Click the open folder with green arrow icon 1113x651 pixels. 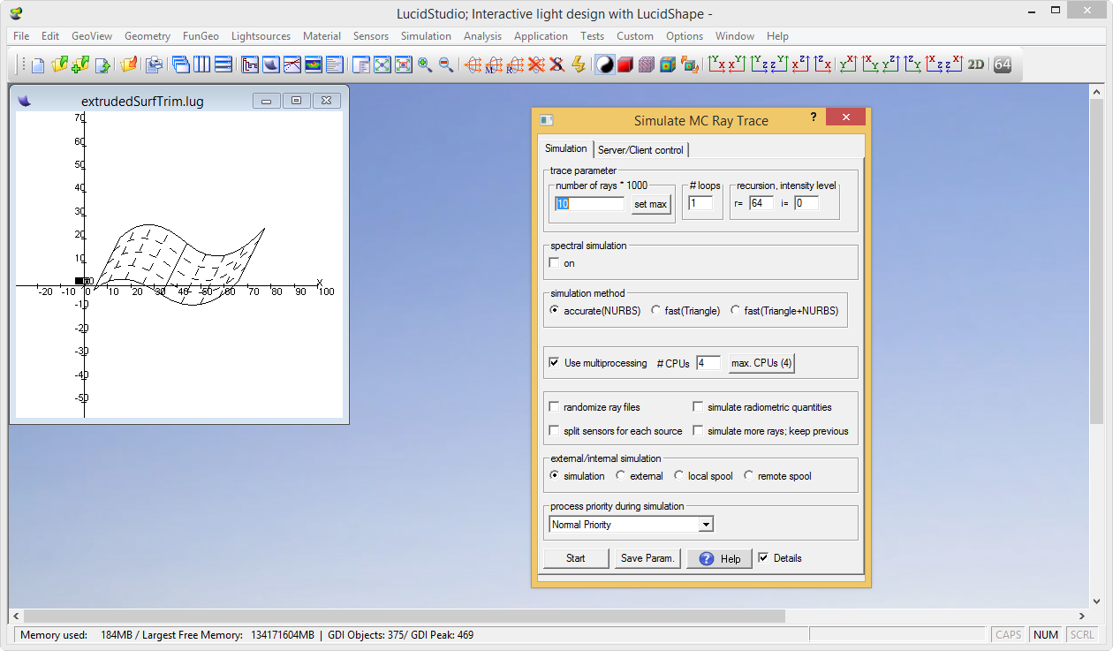pyautogui.click(x=59, y=64)
